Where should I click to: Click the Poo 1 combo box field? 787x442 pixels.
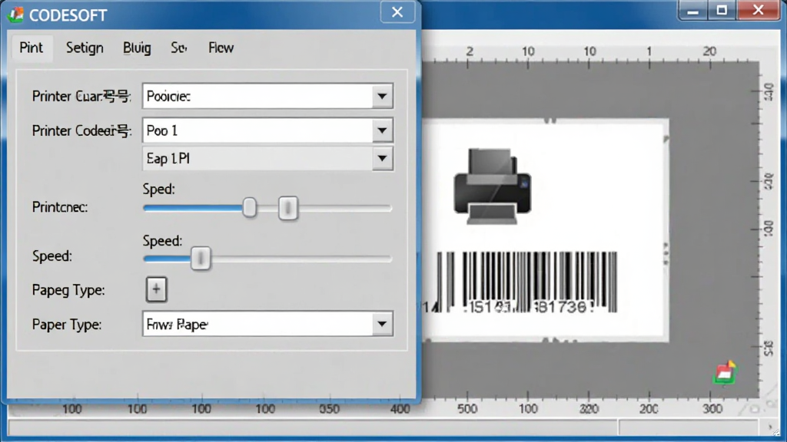tap(267, 130)
